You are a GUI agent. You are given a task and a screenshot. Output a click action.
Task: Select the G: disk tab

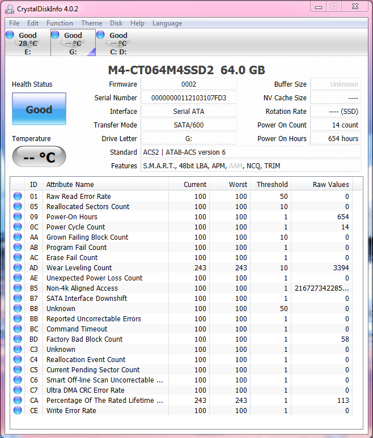(x=73, y=42)
